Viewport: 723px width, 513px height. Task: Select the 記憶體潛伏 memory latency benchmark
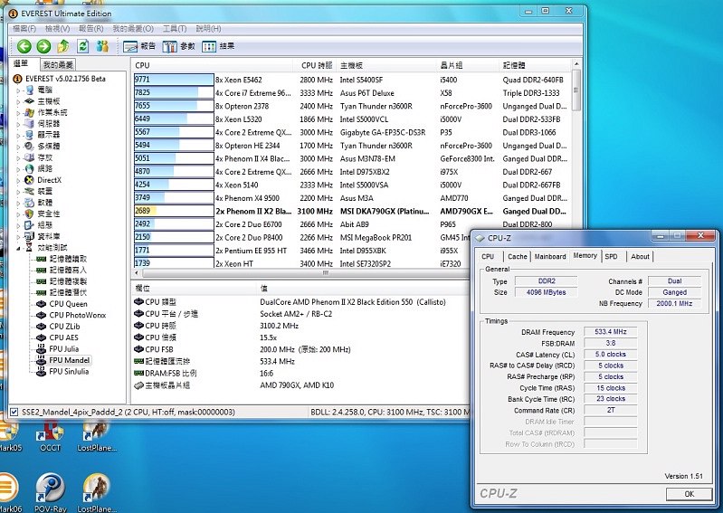(68, 292)
